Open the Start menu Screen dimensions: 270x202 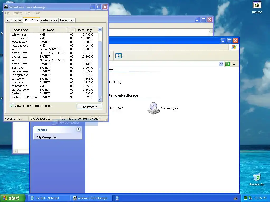click(12, 198)
